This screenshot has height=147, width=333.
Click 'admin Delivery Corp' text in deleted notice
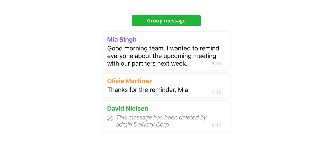coord(142,125)
